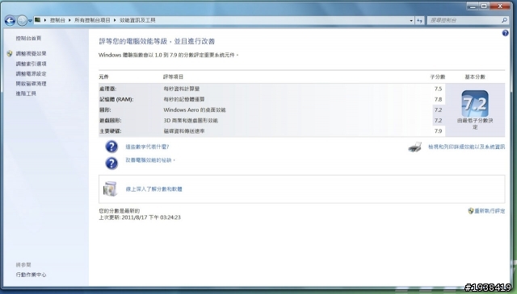Click the 子分數 column header
Image resolution: width=517 pixels, height=294 pixels.
point(438,77)
